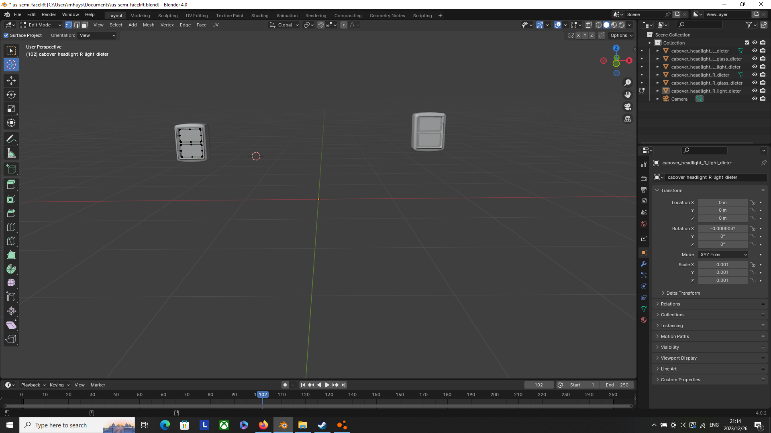
Task: Click the zoom magnifier viewport gizmo
Action: [x=628, y=83]
